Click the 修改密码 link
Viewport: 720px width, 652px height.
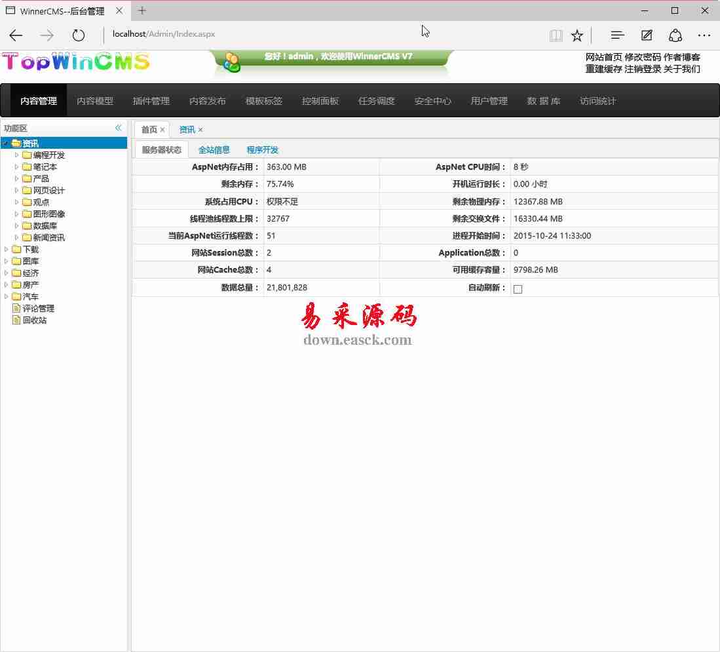[642, 57]
